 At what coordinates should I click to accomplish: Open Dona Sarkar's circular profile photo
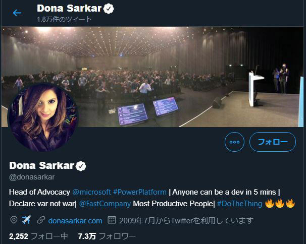(43, 117)
